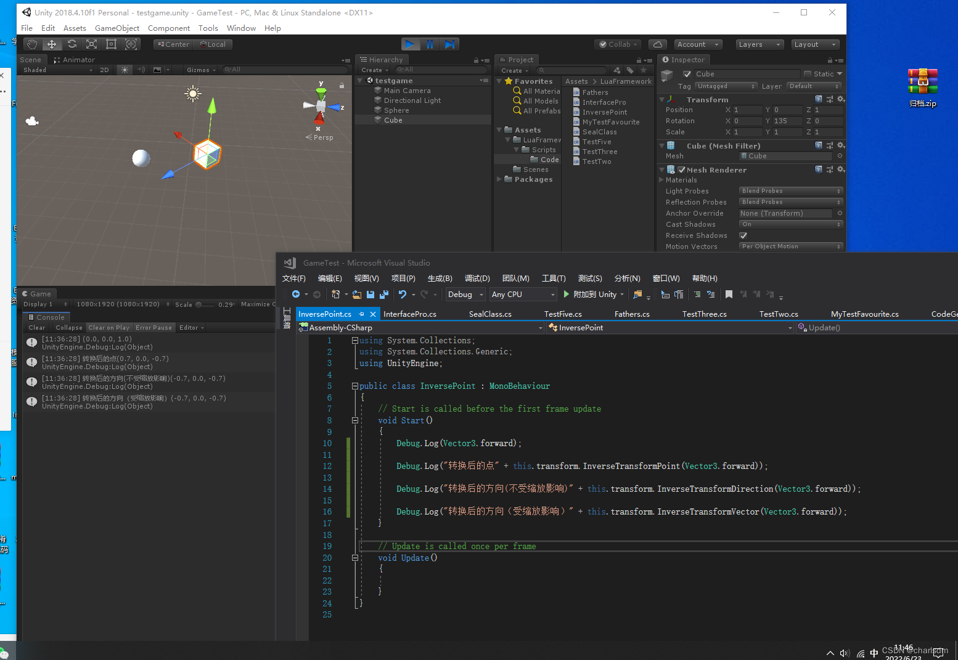This screenshot has width=958, height=660.
Task: Toggle 2D mode in the Scene view
Action: point(105,70)
